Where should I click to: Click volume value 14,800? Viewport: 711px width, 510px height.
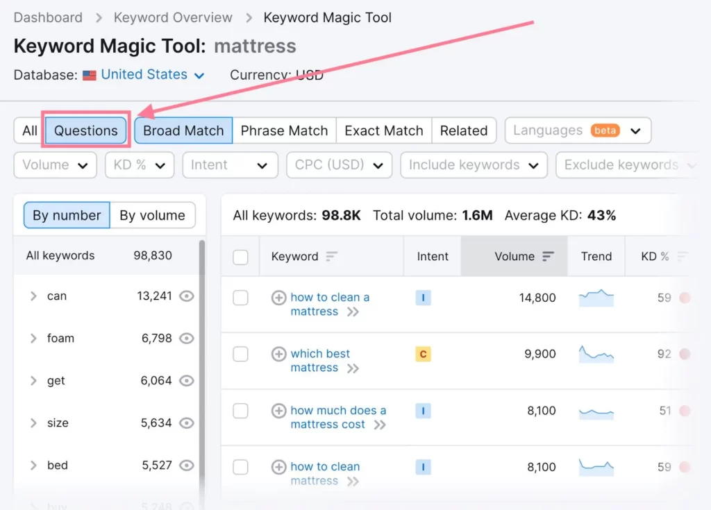[537, 298]
